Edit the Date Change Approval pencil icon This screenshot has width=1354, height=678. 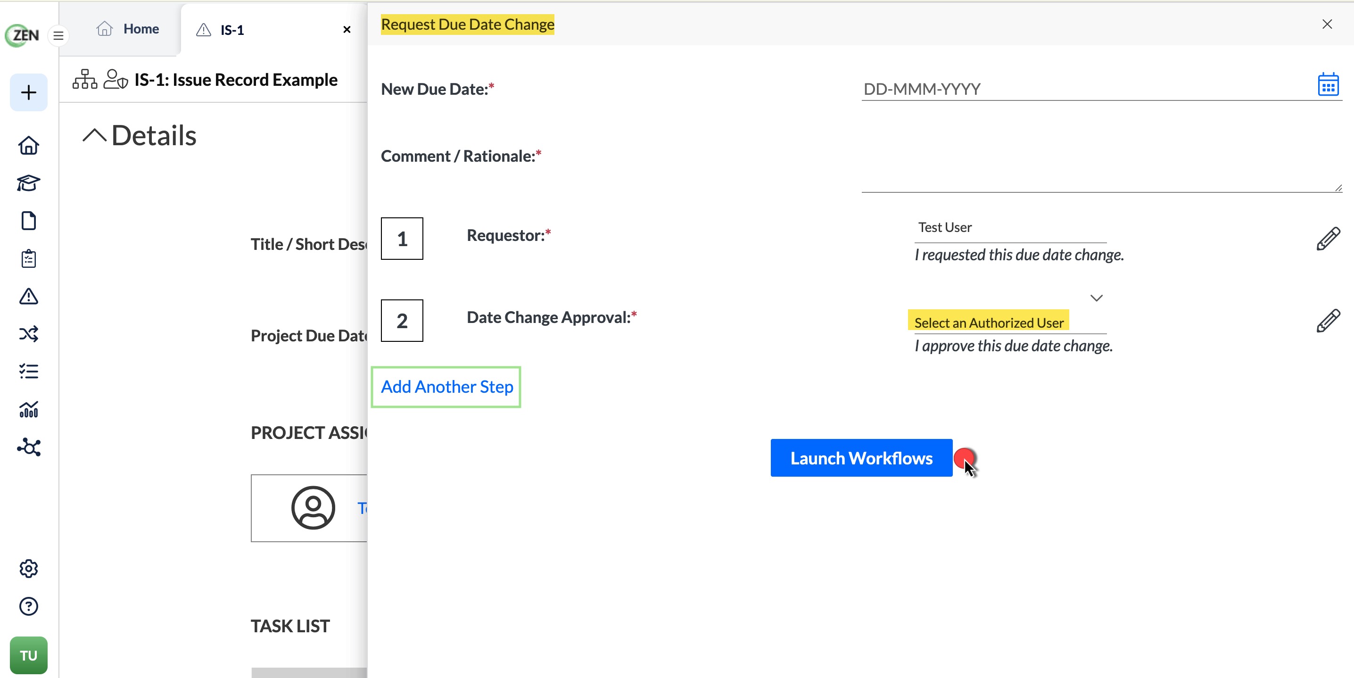coord(1328,321)
